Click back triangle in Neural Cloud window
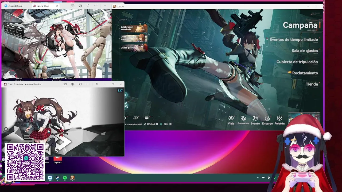This screenshot has height=192, width=342. pos(88,6)
